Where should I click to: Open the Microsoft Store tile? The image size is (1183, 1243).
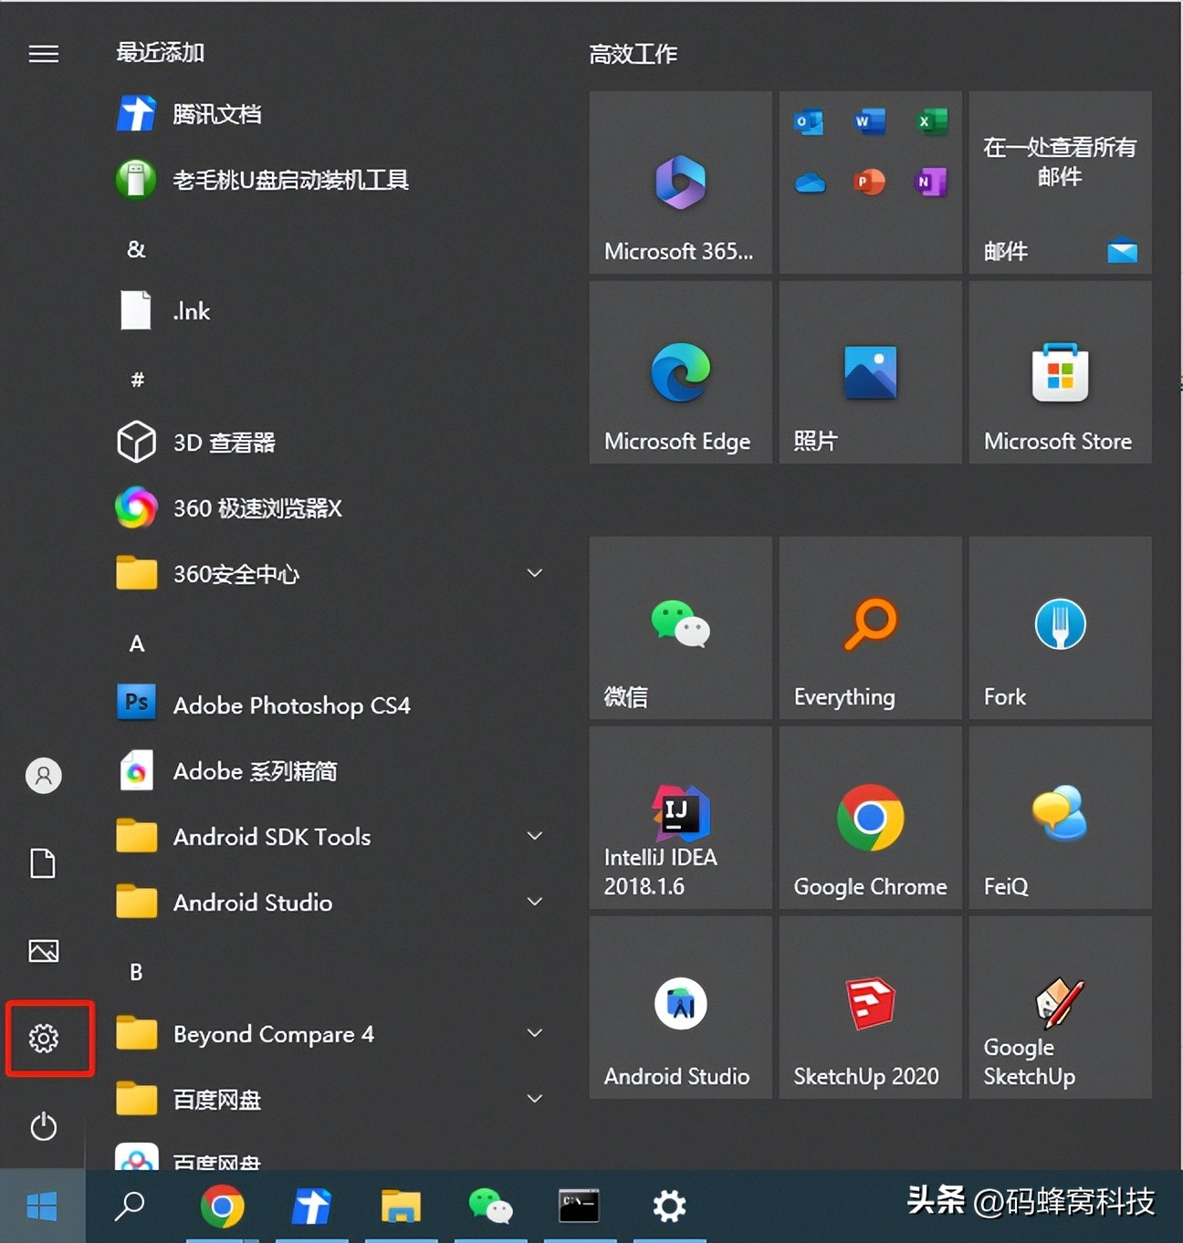pos(1059,372)
